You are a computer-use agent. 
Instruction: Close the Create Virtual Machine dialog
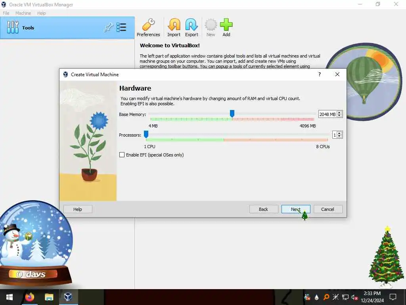point(337,74)
